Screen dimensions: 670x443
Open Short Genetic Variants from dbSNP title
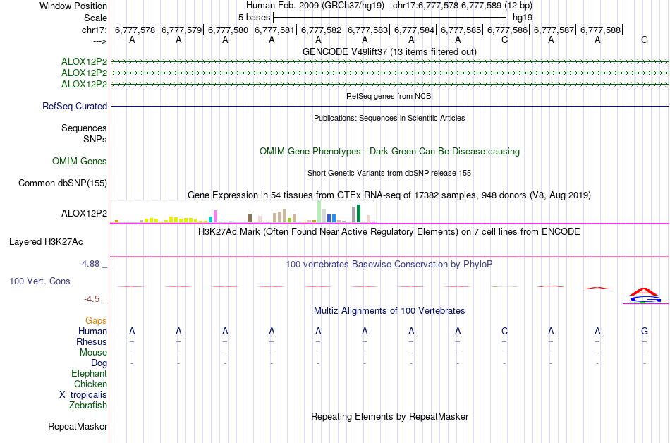389,173
